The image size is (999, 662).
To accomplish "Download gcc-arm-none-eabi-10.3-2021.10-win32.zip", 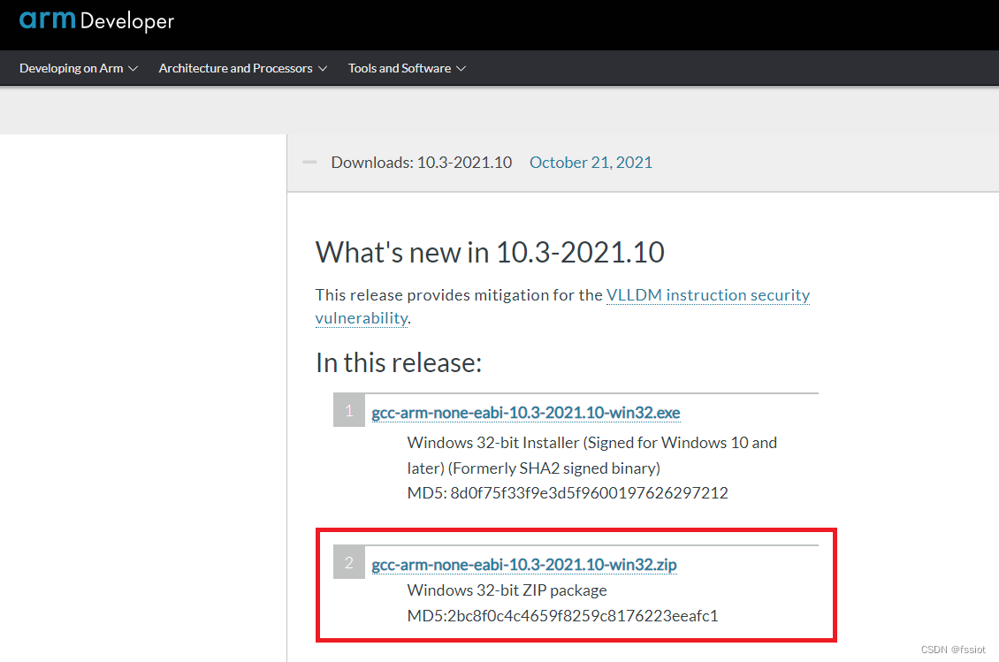I will [x=523, y=565].
